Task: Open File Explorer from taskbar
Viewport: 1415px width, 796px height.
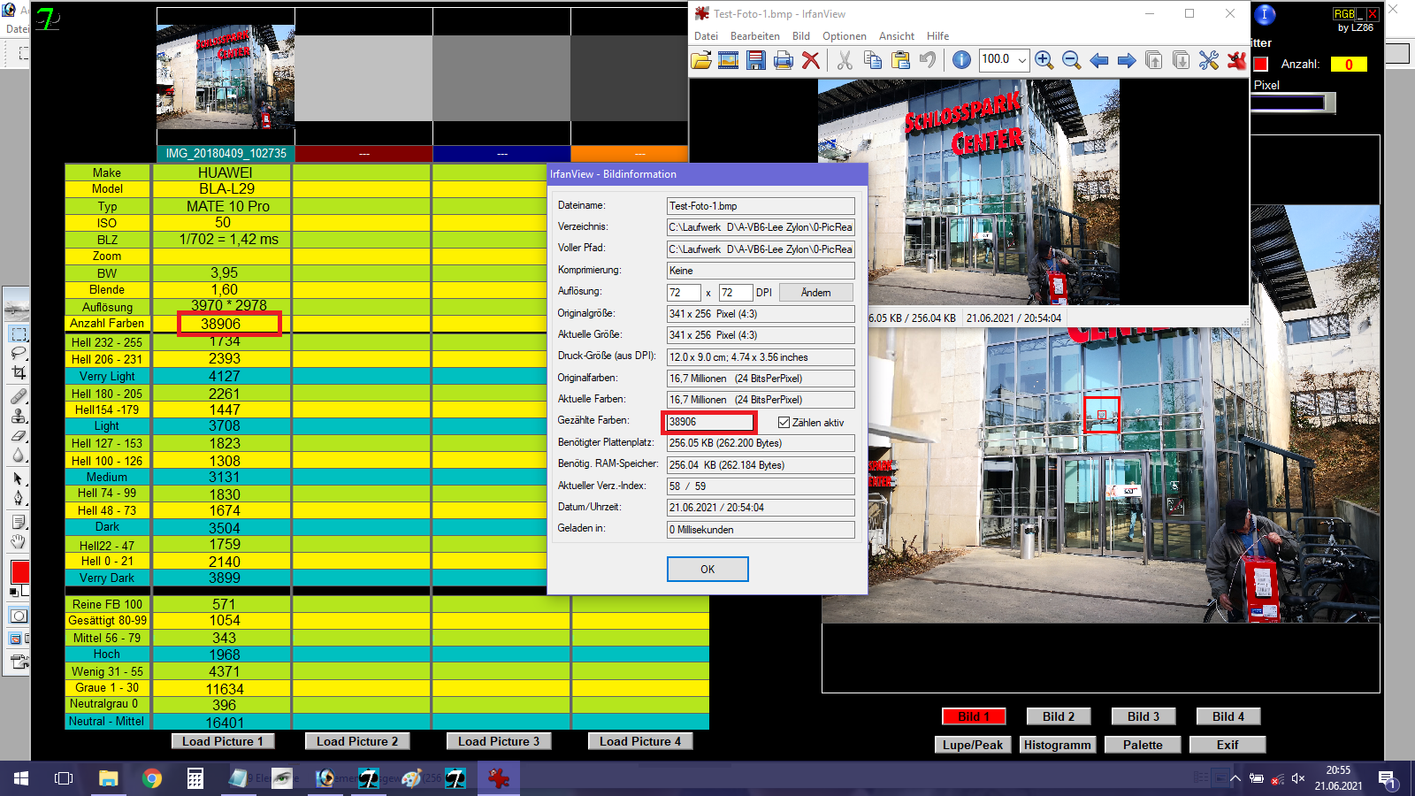Action: (x=108, y=778)
